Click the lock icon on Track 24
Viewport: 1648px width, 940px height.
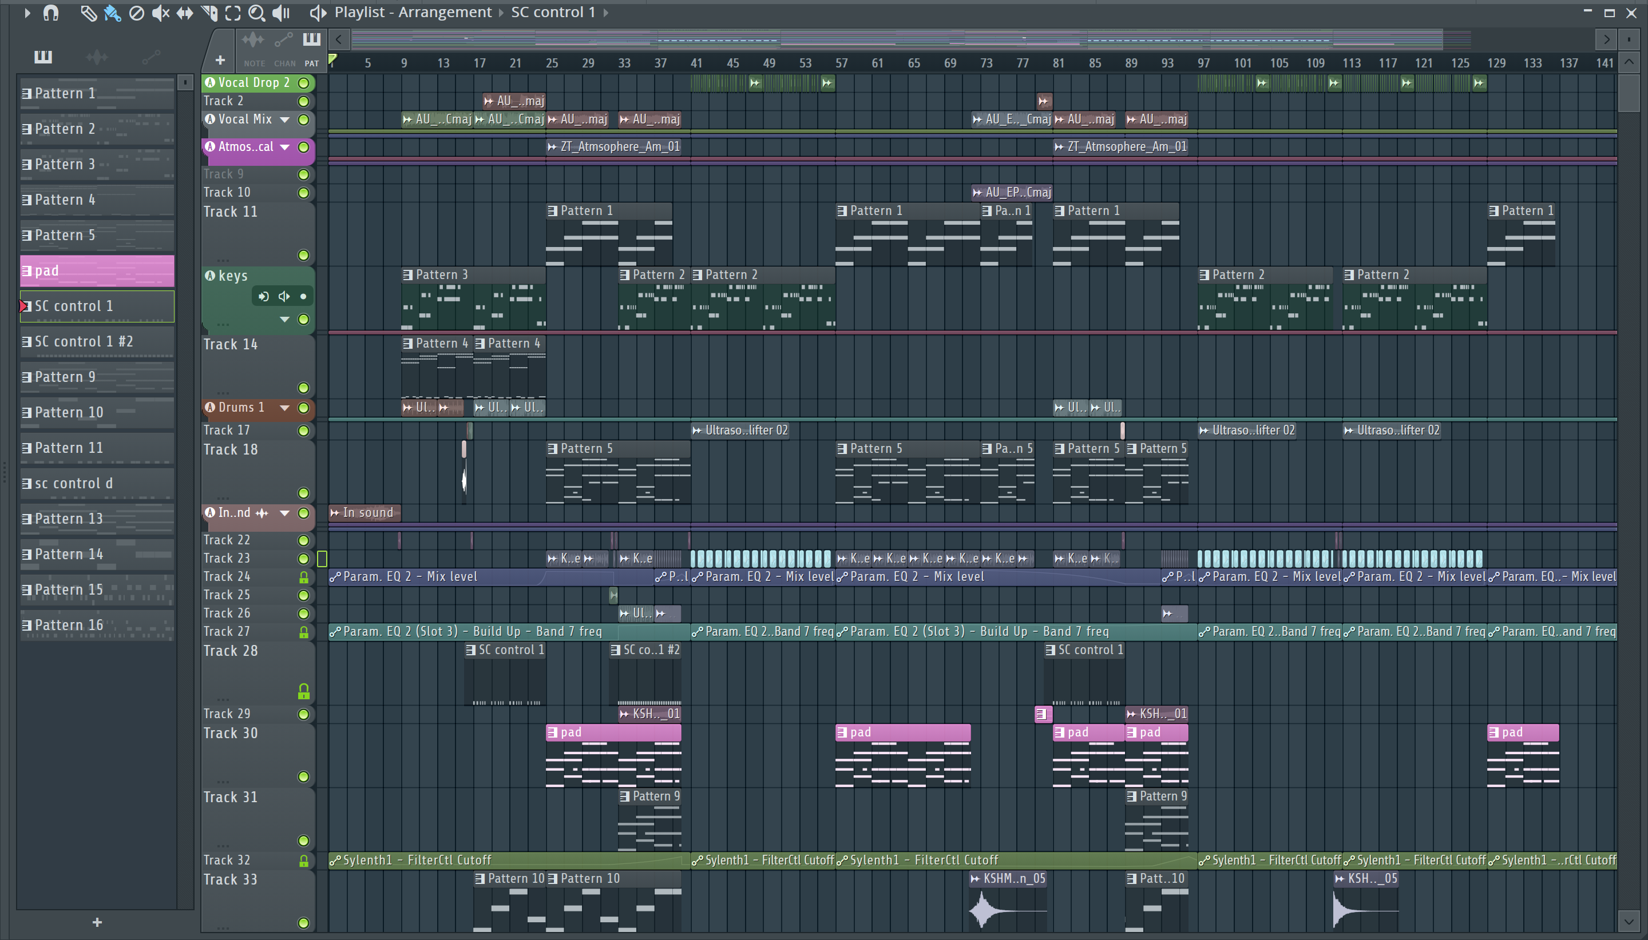304,577
